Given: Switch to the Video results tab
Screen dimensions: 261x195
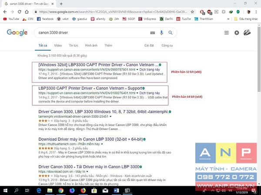Looking at the screenshot, I should [x=58, y=45].
